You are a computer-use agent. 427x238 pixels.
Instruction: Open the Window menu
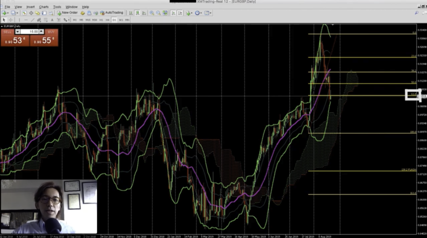coord(71,7)
